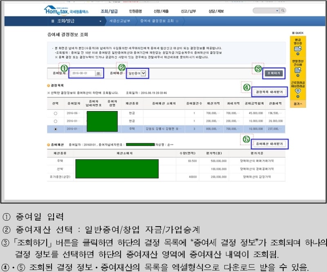Open the search category dropdown arrow

[x=277, y=11]
